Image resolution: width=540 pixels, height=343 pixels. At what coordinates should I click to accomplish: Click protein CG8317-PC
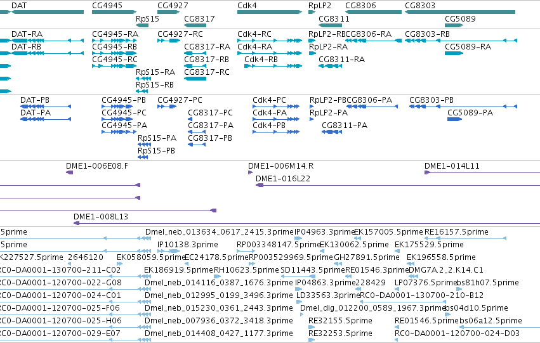[190, 119]
